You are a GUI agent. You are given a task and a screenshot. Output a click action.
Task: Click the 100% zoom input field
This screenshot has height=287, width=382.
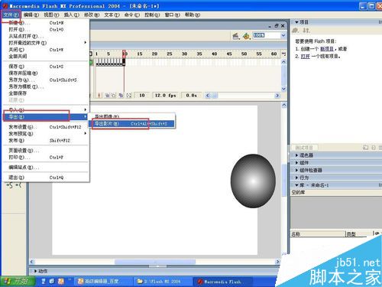point(267,35)
